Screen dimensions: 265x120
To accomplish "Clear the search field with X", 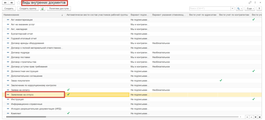I will pyautogui.click(x=232, y=9).
